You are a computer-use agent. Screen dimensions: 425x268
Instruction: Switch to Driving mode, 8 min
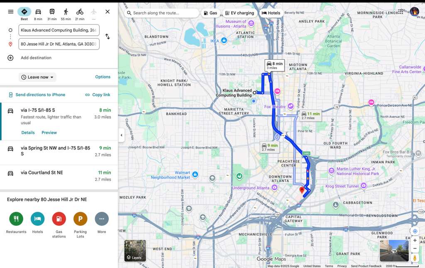[x=38, y=12]
